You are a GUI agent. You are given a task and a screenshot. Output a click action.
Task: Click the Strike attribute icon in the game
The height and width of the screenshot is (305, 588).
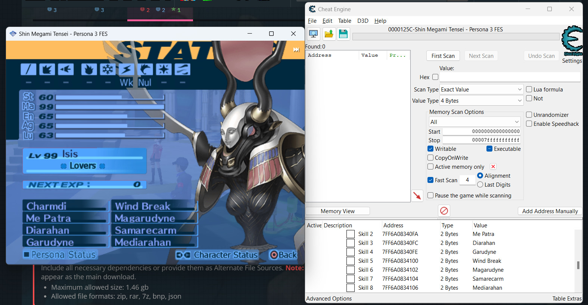(47, 69)
